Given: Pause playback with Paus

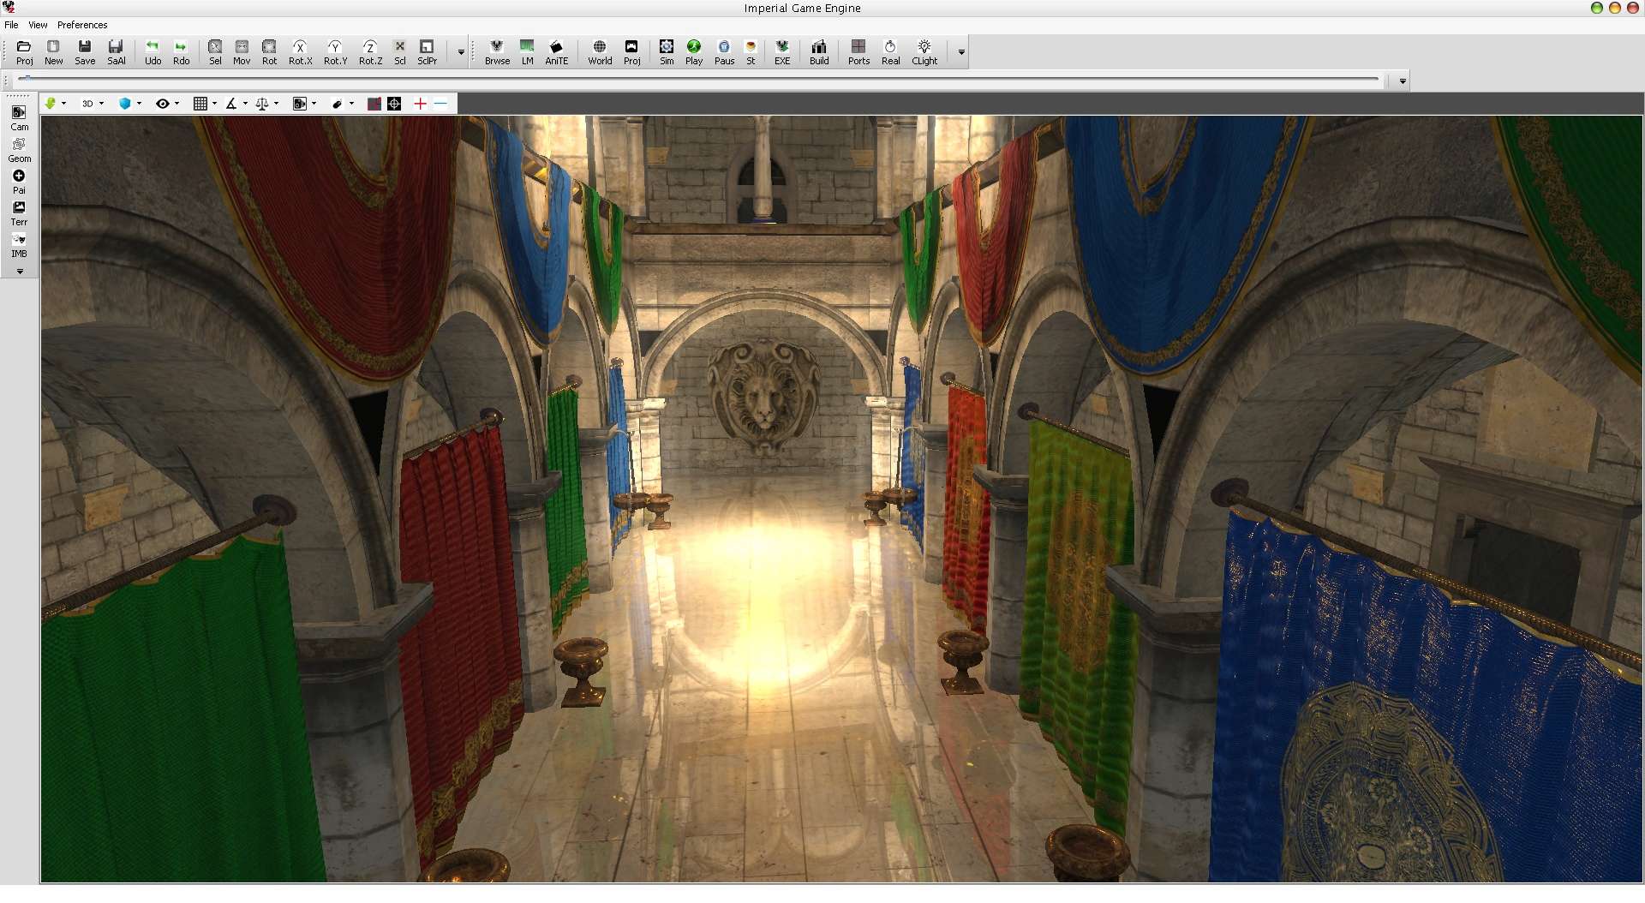Looking at the screenshot, I should (724, 51).
